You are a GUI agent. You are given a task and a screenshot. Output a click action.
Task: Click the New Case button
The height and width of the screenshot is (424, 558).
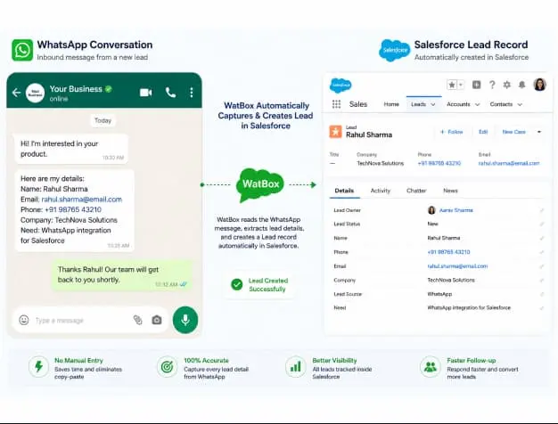click(x=513, y=132)
